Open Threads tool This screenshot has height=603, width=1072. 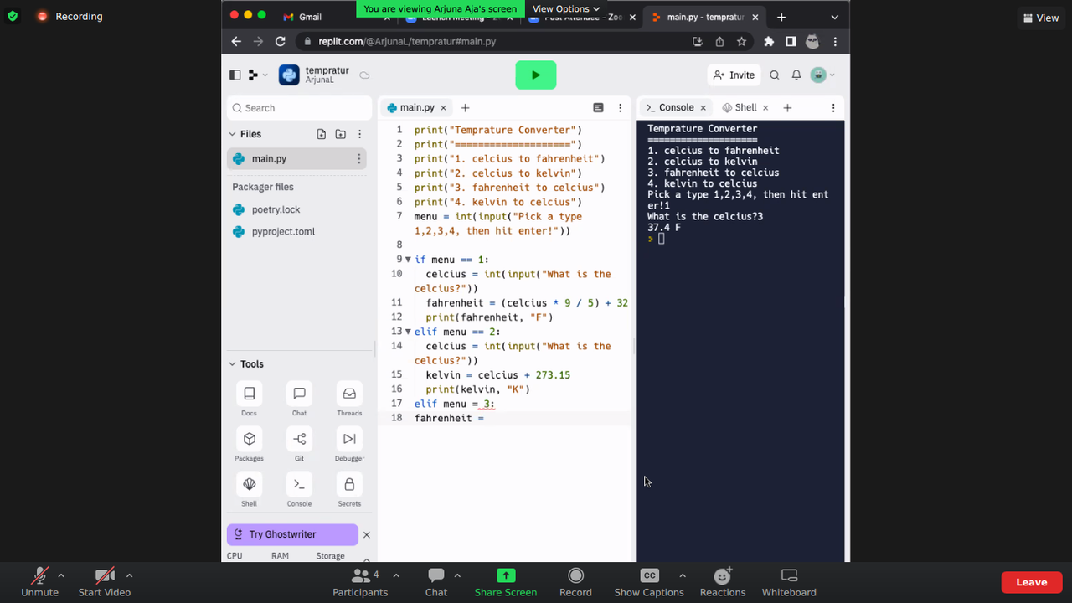[x=349, y=399]
